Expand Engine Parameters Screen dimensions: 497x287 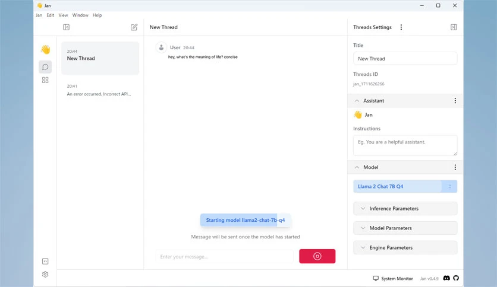[x=405, y=247]
